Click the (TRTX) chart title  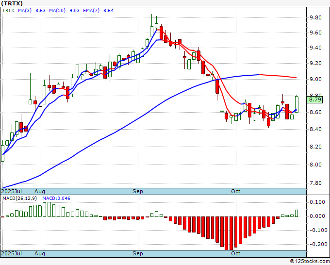[12, 3]
